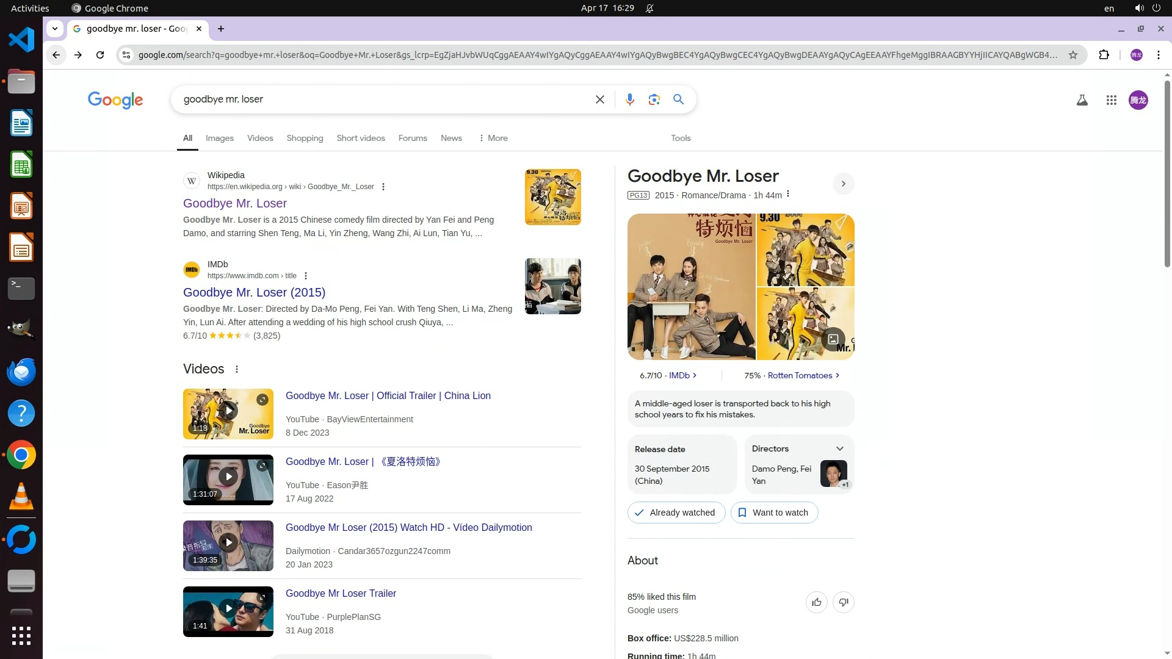Viewport: 1172px width, 659px height.
Task: Click the thumbs down dislike button
Action: coord(843,602)
